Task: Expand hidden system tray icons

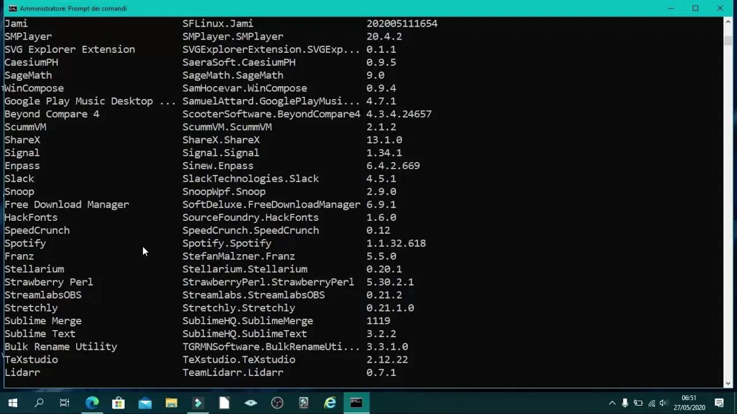Action: 612,403
